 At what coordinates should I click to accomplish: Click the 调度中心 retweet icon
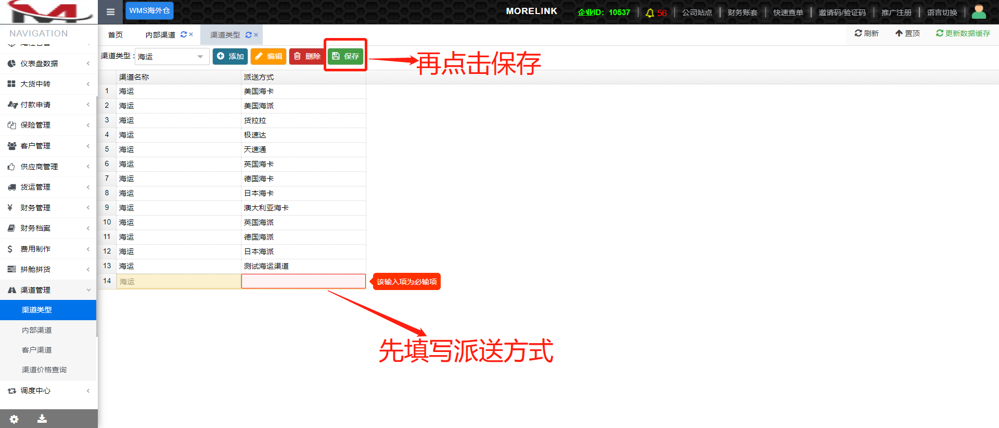click(12, 391)
